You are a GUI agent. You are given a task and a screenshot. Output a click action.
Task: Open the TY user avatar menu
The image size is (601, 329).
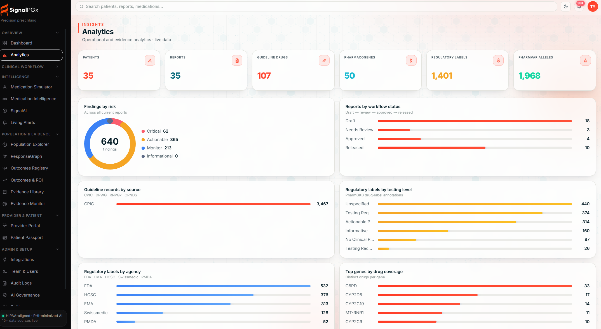tap(593, 6)
